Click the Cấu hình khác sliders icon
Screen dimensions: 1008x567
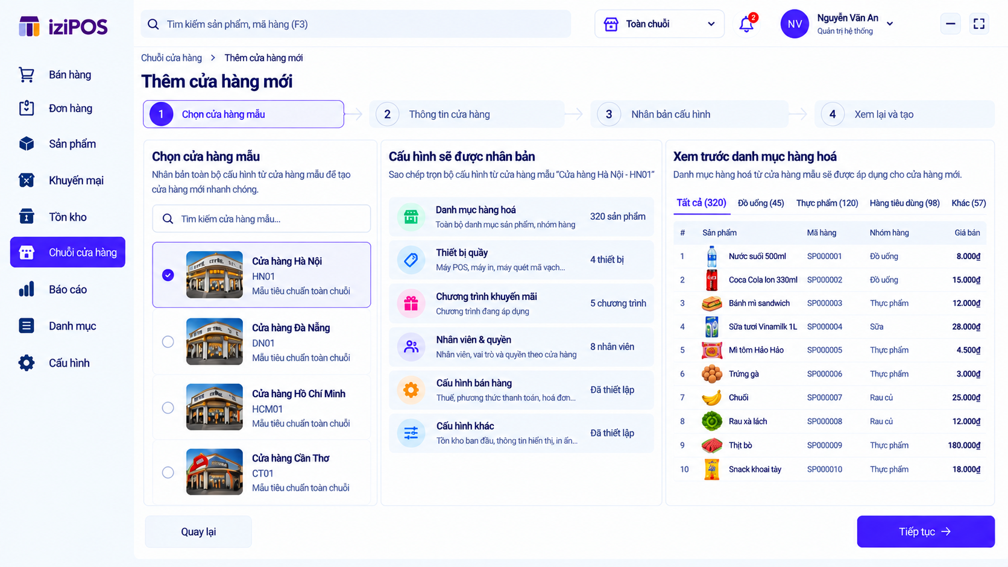(411, 433)
